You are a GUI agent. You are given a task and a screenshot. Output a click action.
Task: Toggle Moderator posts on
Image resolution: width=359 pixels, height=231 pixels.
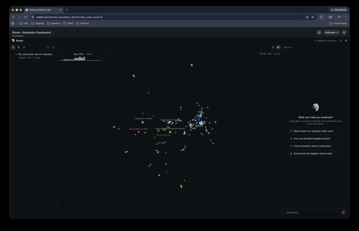click(x=325, y=41)
